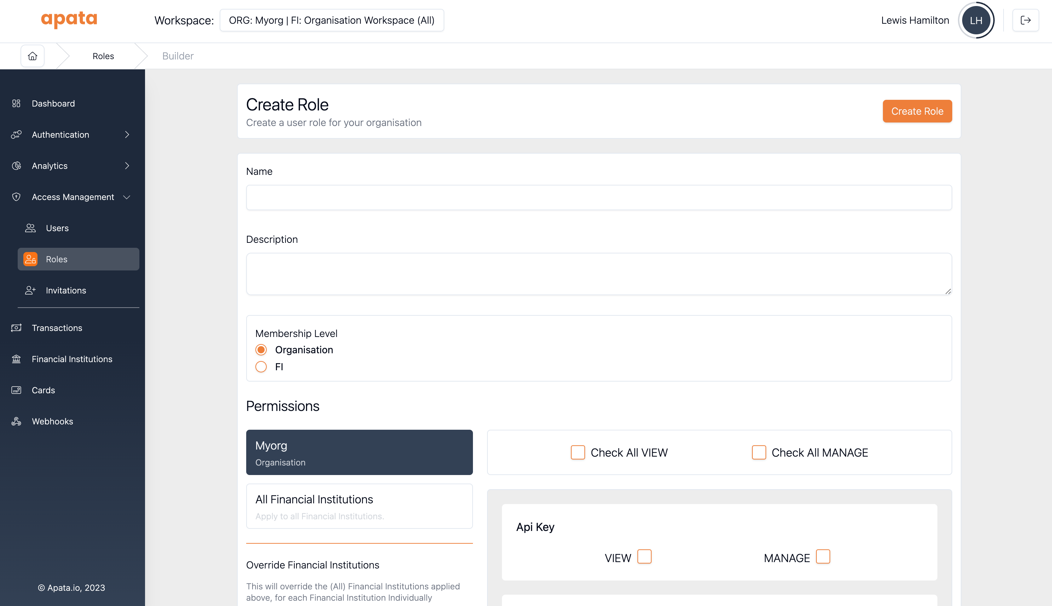
Task: Expand the Analytics menu chevron
Action: tap(127, 166)
